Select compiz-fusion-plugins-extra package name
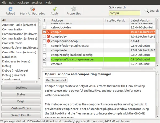This screenshot has height=123, width=160. pyautogui.click(x=70, y=46)
